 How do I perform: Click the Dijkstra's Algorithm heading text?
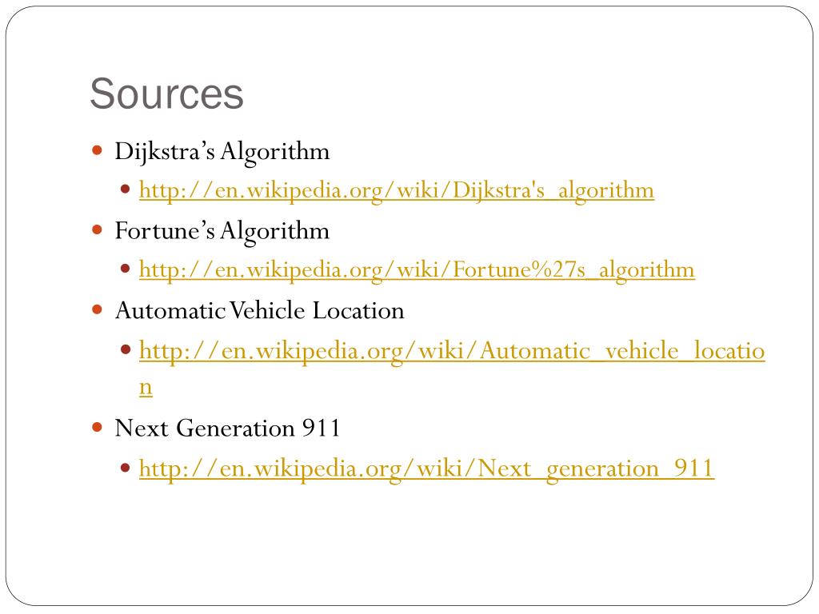click(222, 152)
